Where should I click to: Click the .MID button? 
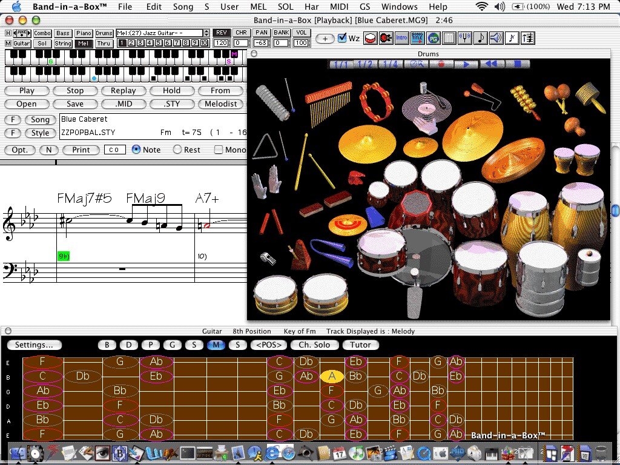click(124, 104)
